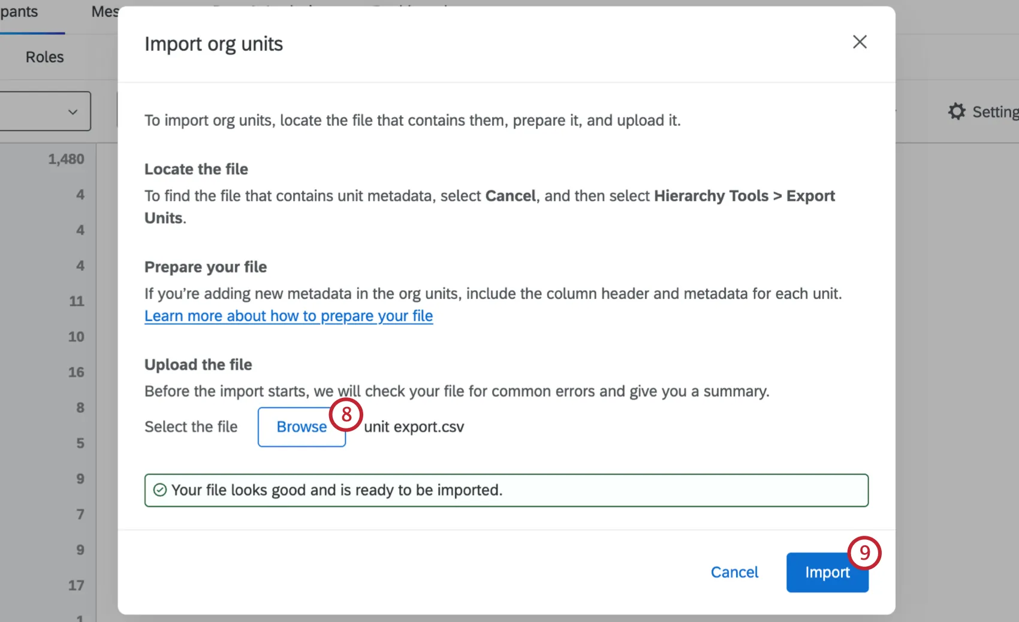Click Import to start the import
The height and width of the screenshot is (622, 1019).
[827, 572]
